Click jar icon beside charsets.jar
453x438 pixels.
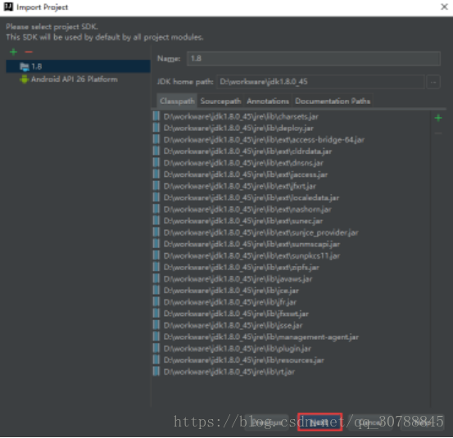(x=156, y=116)
